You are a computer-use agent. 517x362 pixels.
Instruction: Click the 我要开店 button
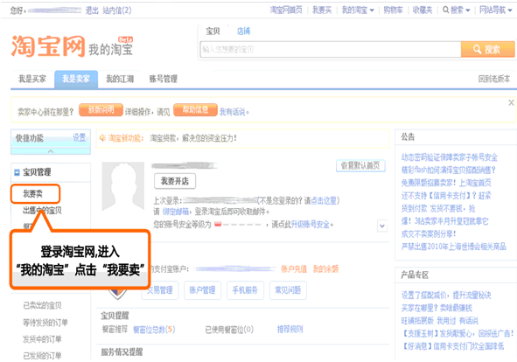tap(175, 181)
